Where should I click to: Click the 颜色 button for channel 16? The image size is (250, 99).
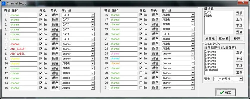(x=155, y=15)
